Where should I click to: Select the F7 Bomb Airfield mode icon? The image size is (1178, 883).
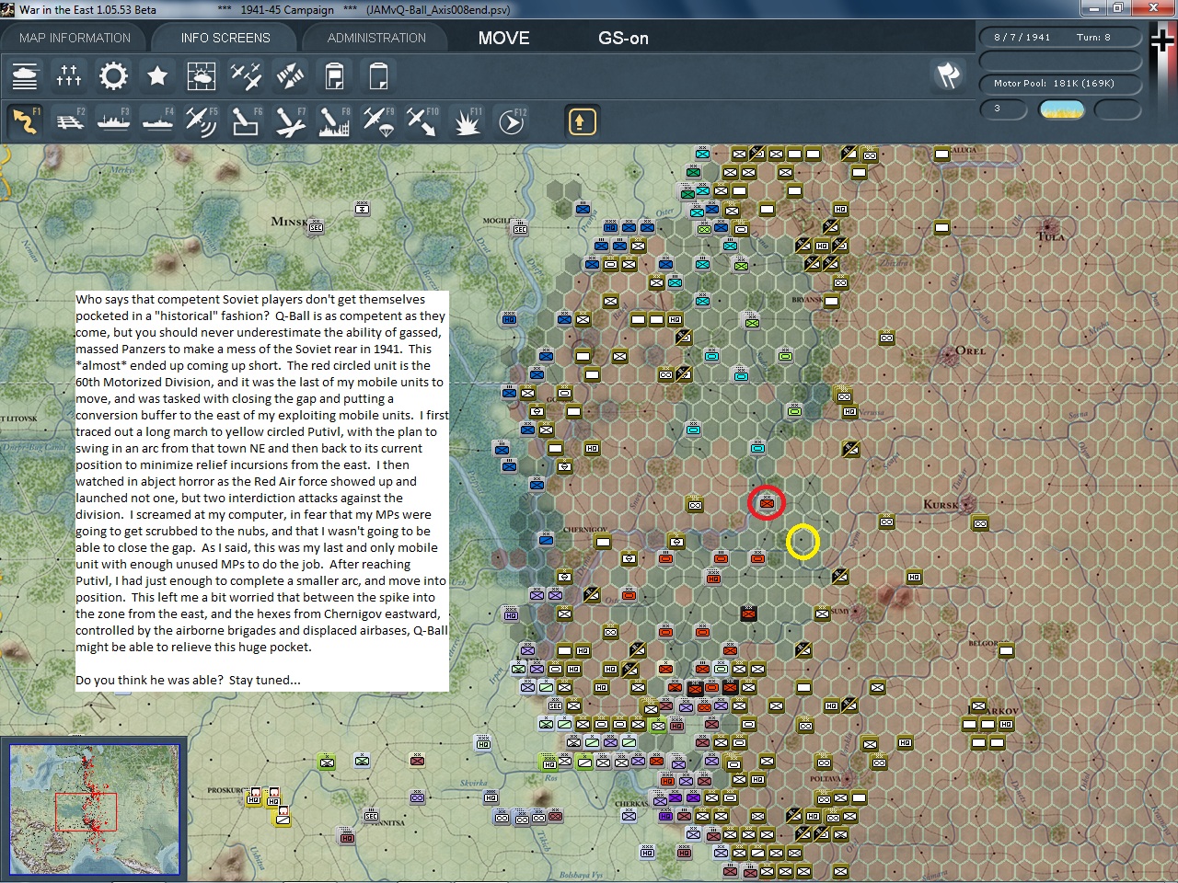(x=290, y=121)
